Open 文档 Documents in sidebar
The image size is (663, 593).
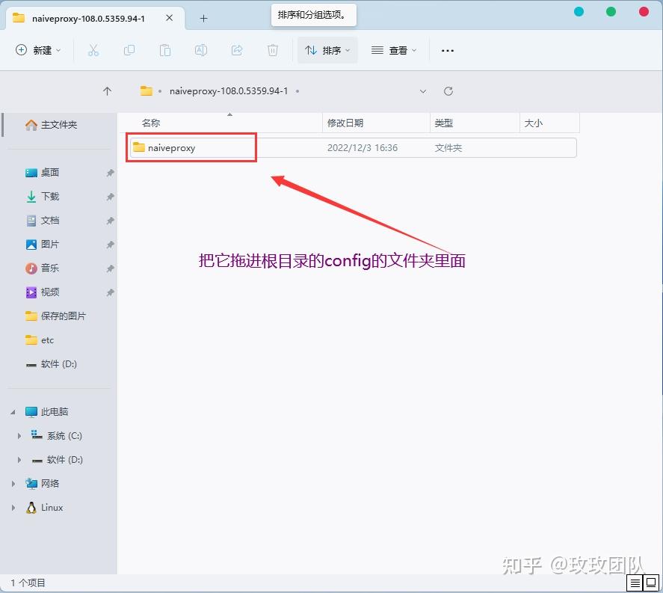point(50,221)
